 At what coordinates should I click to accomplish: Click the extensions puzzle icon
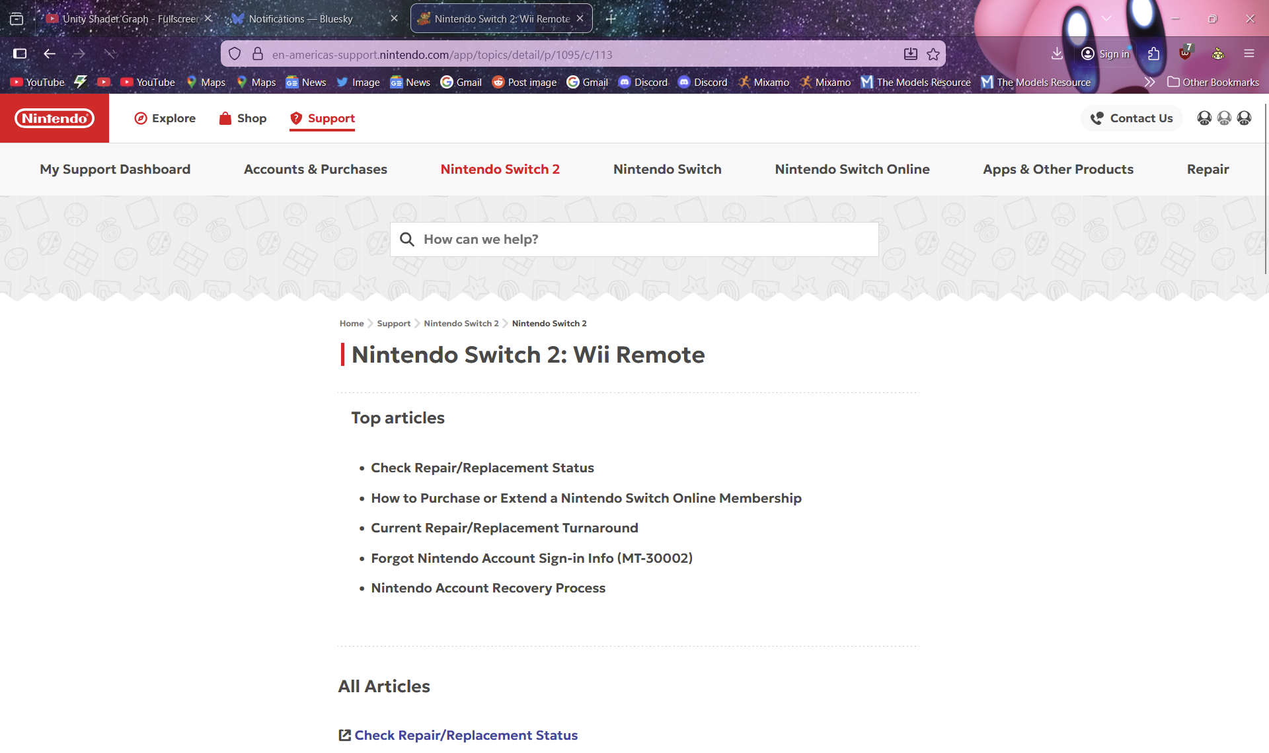point(1153,54)
